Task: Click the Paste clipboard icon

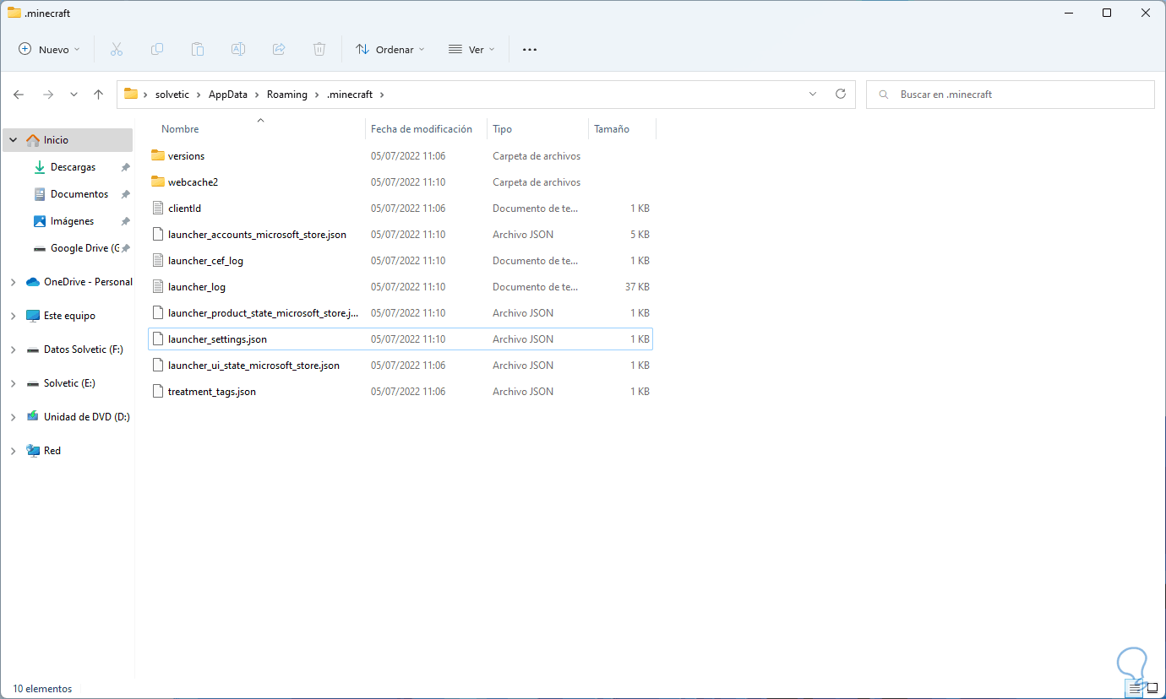Action: click(198, 50)
